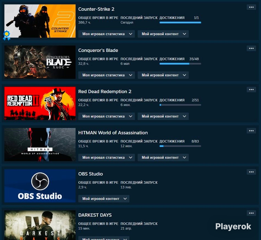261x240 pixels.
Task: Click the '12 июн.' last launch date
Action: (126, 146)
